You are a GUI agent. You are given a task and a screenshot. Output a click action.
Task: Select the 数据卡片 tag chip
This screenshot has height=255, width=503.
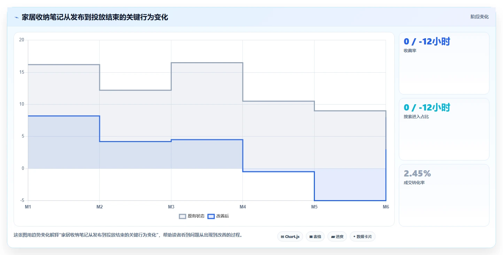(x=363, y=237)
